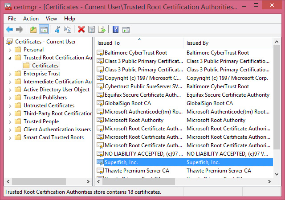Screen dimensions: 285x200
Task: Toggle Show/Hide Console Tree icon
Action: [x=44, y=30]
